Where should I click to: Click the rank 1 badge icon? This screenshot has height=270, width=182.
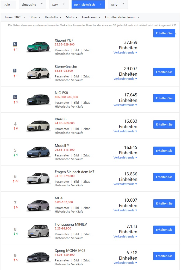tap(15, 44)
